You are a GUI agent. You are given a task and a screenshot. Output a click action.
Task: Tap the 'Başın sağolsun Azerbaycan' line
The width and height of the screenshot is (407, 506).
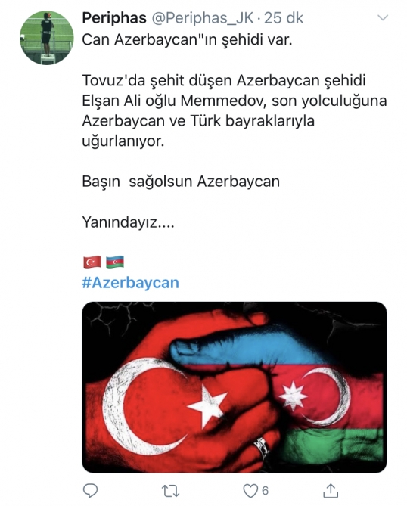pos(181,182)
